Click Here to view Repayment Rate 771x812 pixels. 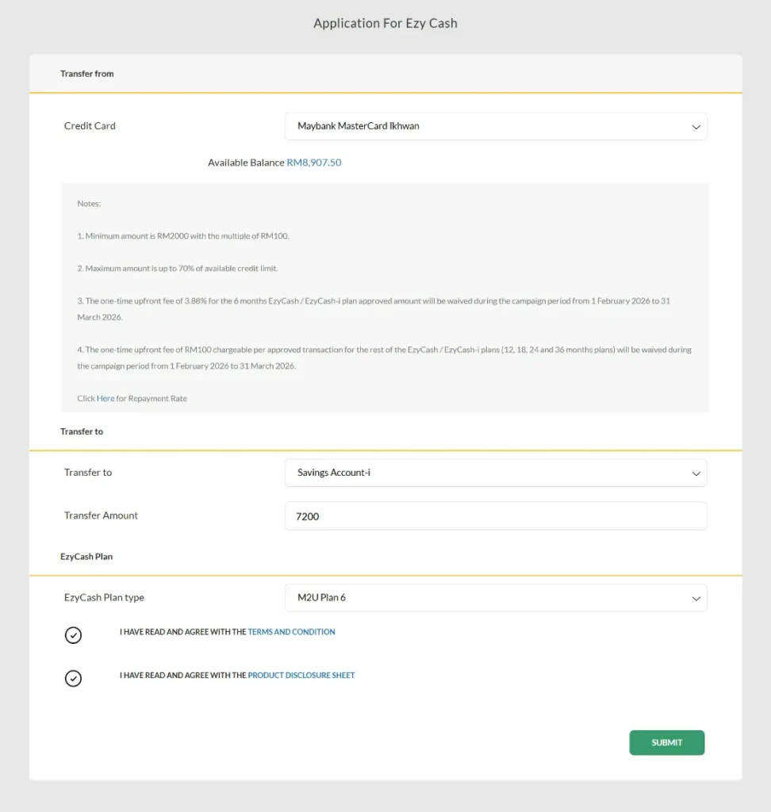pyautogui.click(x=105, y=398)
